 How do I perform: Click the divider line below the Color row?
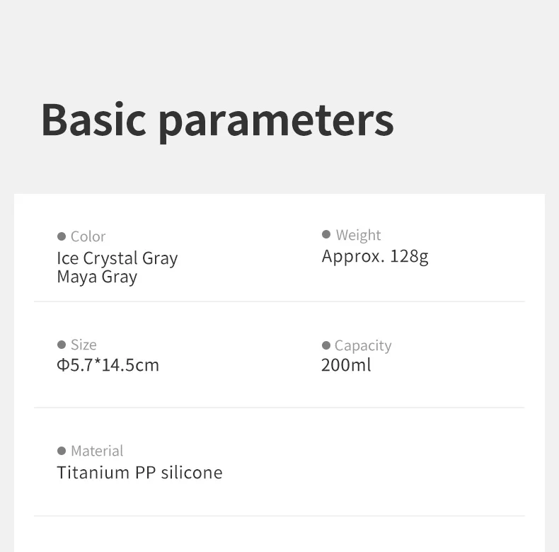pos(279,301)
